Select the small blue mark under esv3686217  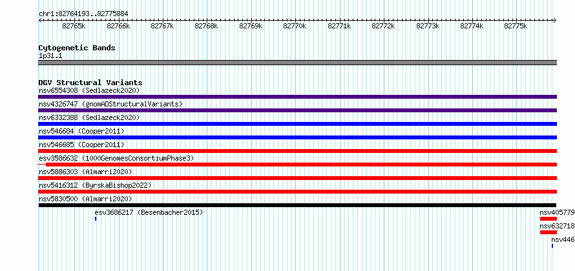point(96,219)
